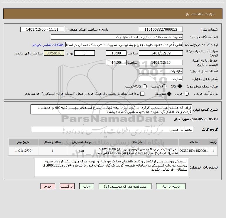Click the price validity time 14:00 field
Image resolution: width=226 pixels, height=218 pixels.
[116, 63]
